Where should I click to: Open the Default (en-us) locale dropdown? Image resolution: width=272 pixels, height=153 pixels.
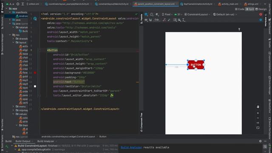(225, 14)
